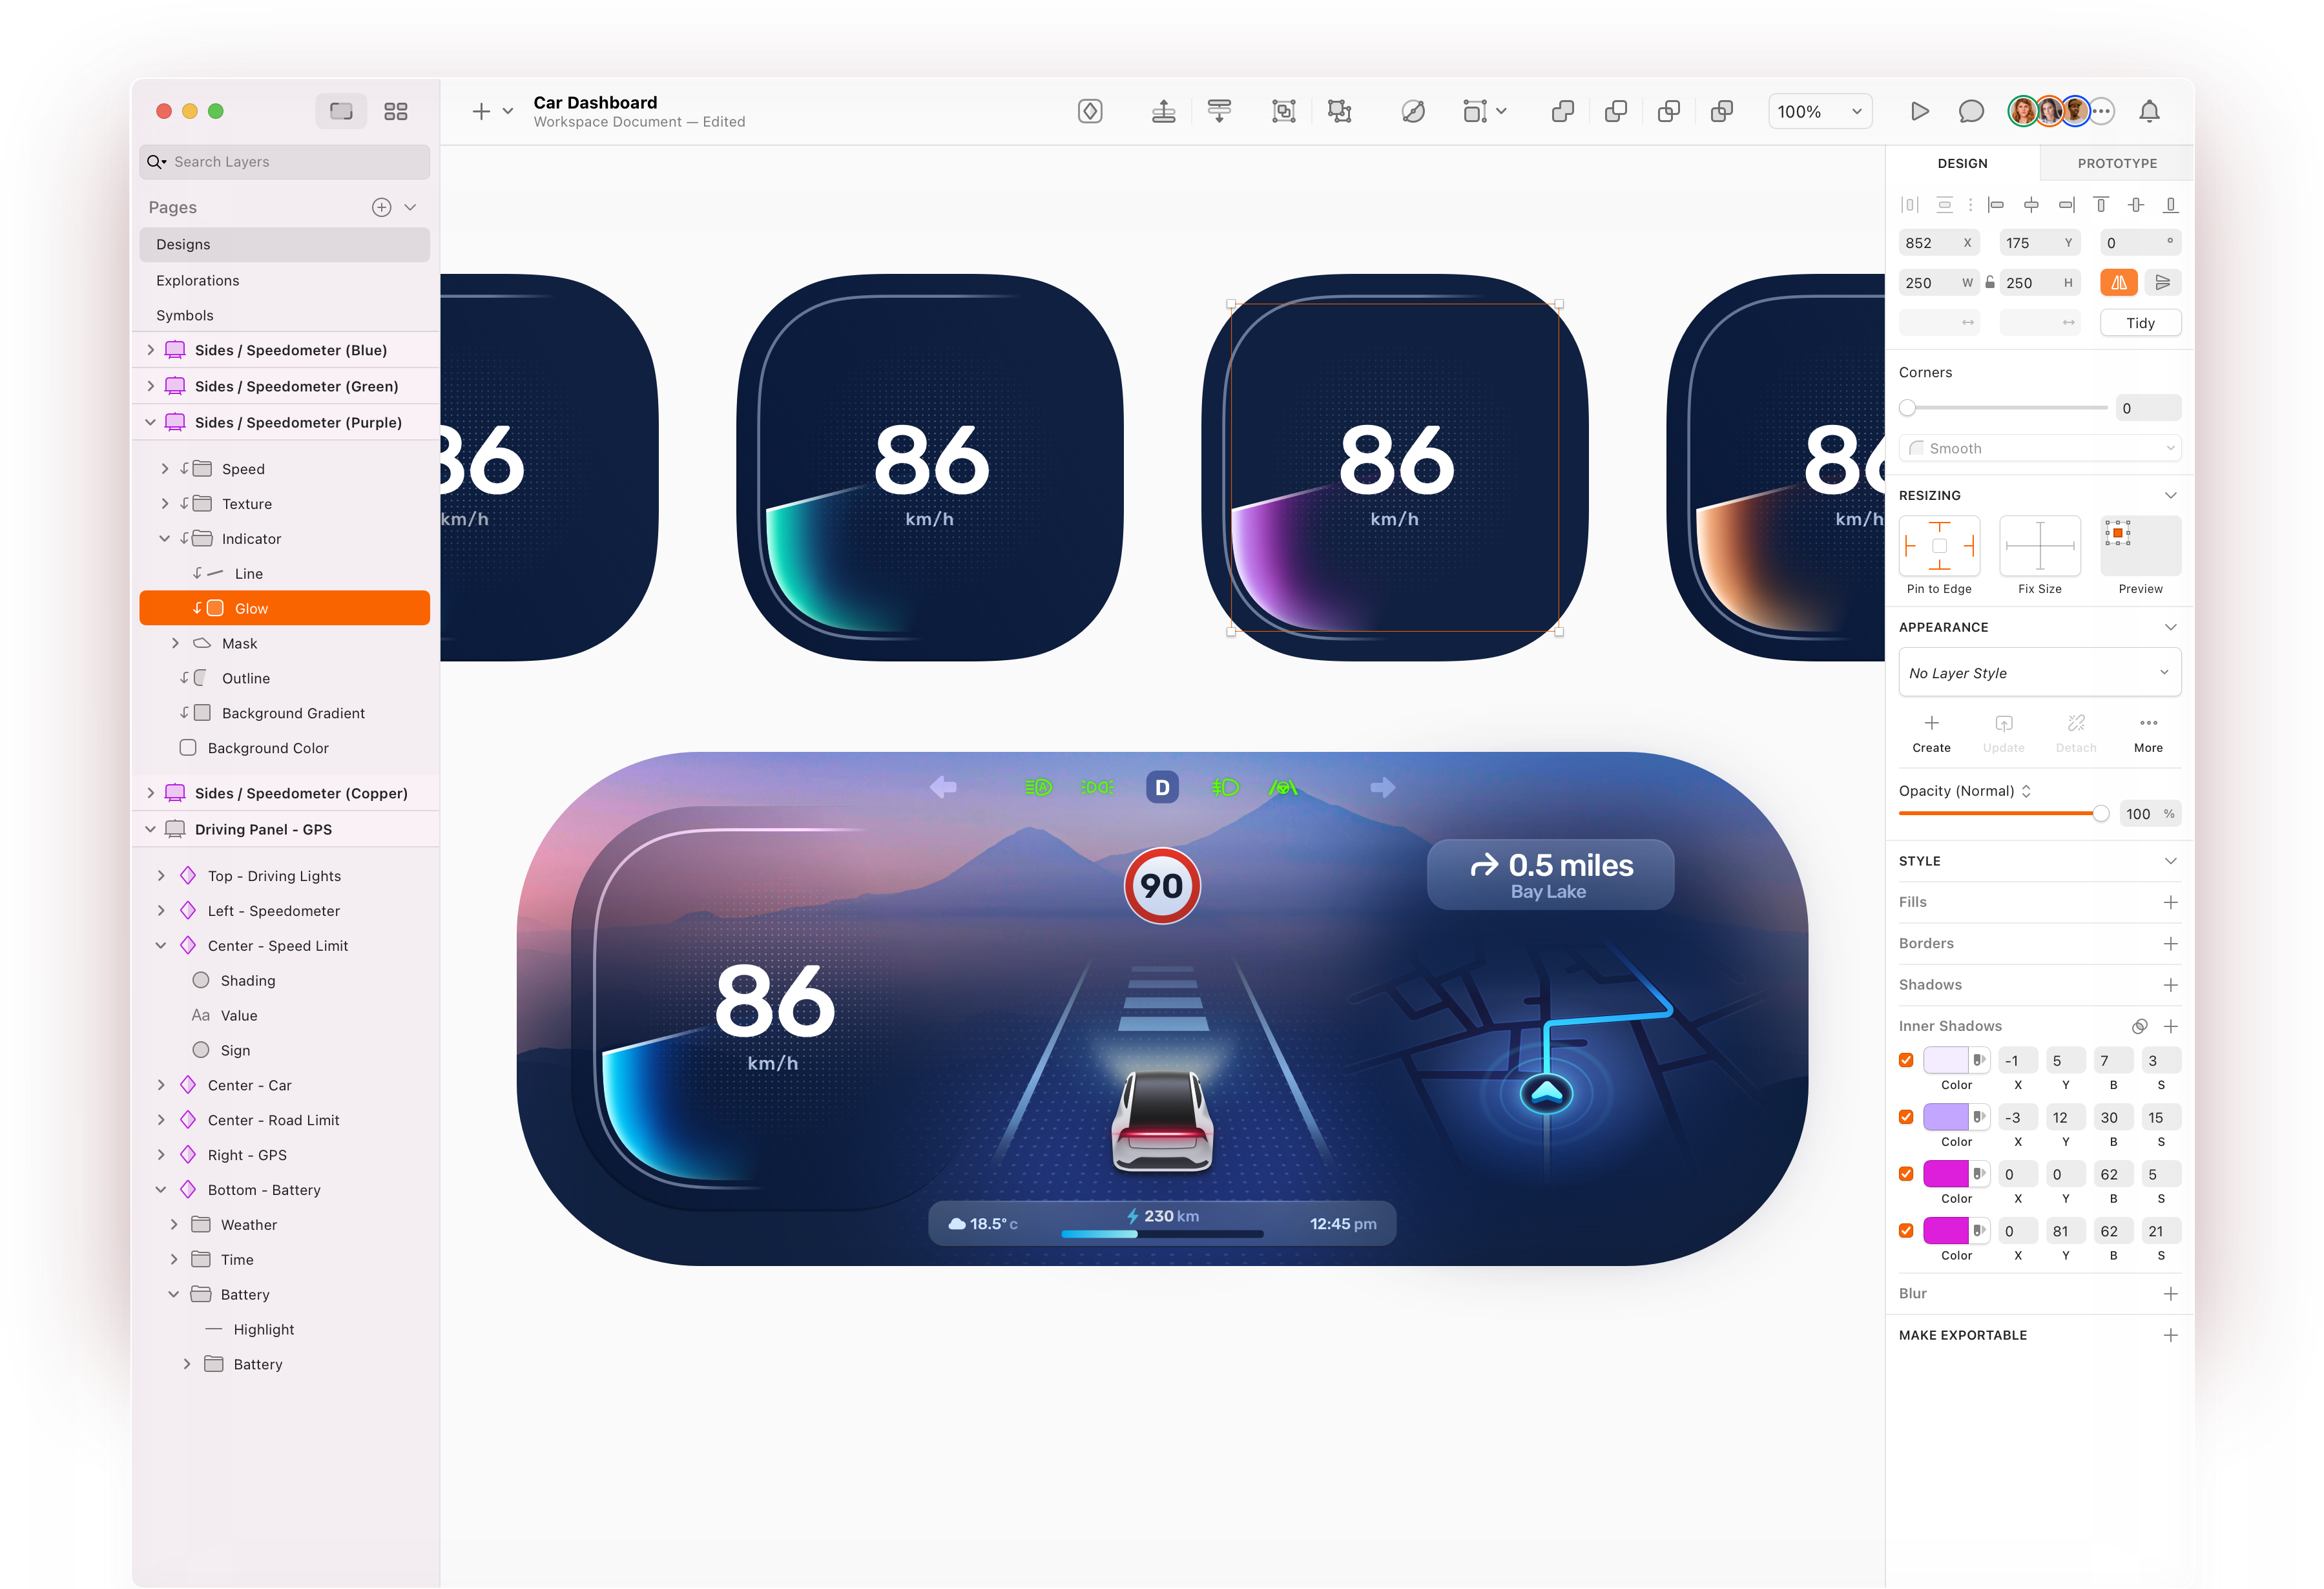Click flip horizontal icon in inspector
Image resolution: width=2324 pixels, height=1589 pixels.
pyautogui.click(x=2119, y=283)
